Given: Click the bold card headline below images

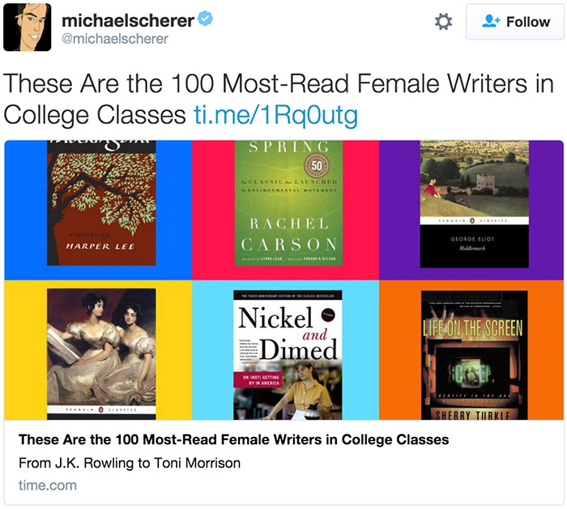Looking at the screenshot, I should pyautogui.click(x=233, y=440).
